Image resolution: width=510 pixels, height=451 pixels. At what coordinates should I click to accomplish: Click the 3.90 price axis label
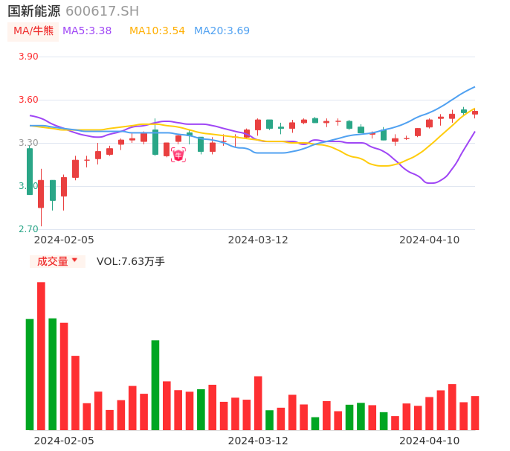(28, 57)
